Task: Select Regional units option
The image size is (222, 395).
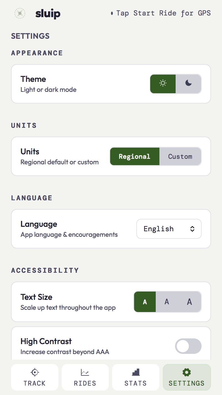Action: tap(134, 156)
